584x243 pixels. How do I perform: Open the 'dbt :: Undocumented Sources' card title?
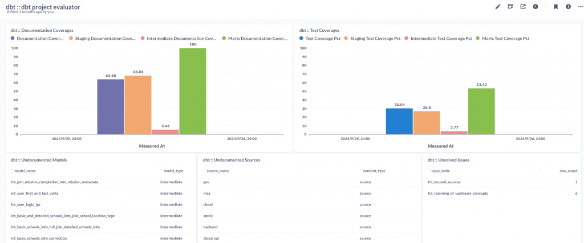[232, 160]
